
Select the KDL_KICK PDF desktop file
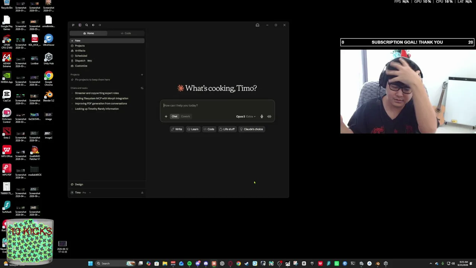pos(35,40)
